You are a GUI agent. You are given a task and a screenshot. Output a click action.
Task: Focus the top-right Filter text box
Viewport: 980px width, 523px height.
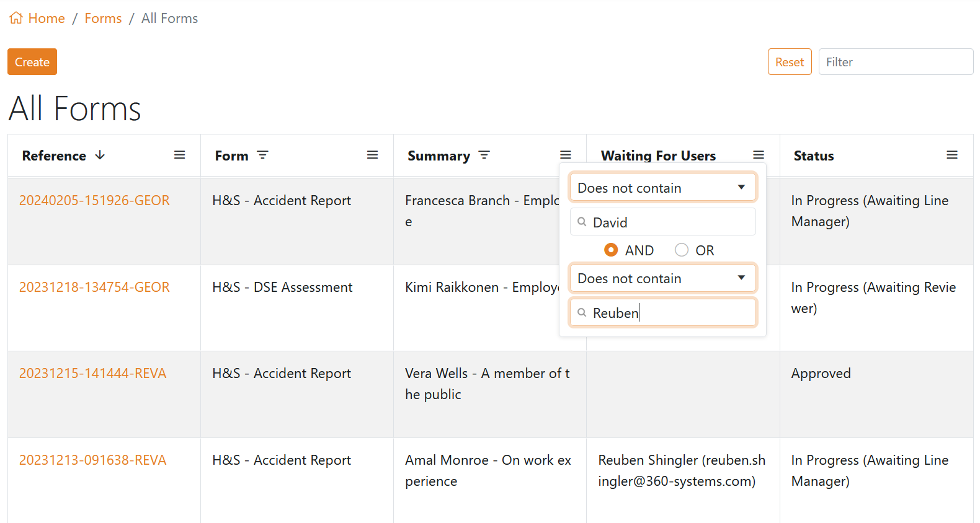pyautogui.click(x=895, y=62)
